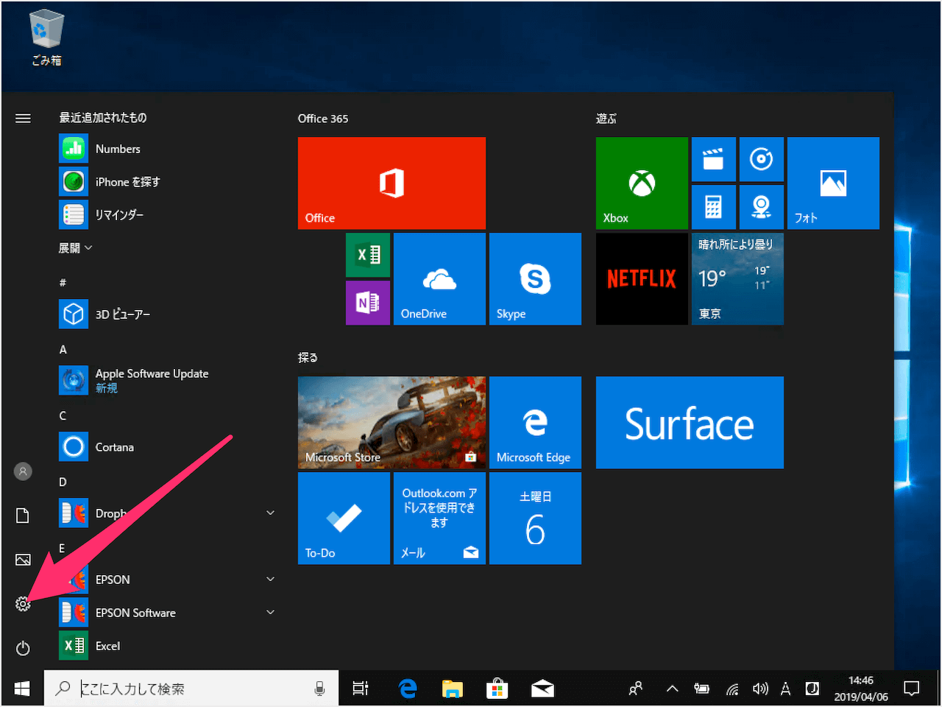Click the 遊ぶ group title
This screenshot has width=942, height=707.
pyautogui.click(x=606, y=119)
